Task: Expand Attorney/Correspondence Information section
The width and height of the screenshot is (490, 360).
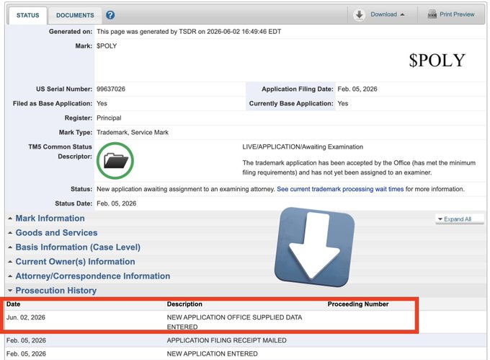Action: [93, 276]
